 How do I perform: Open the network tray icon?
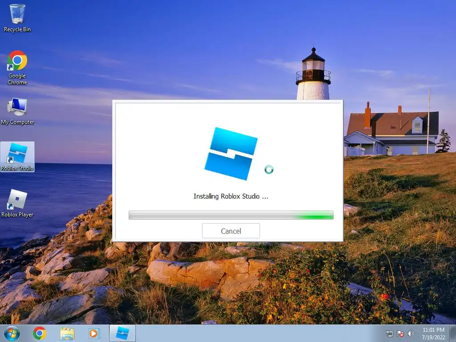click(389, 334)
